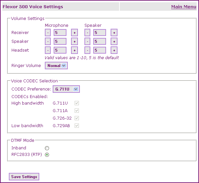This screenshot has width=199, height=183.
Task: Click the Speaker row microphone value field
Action: [x=60, y=41]
